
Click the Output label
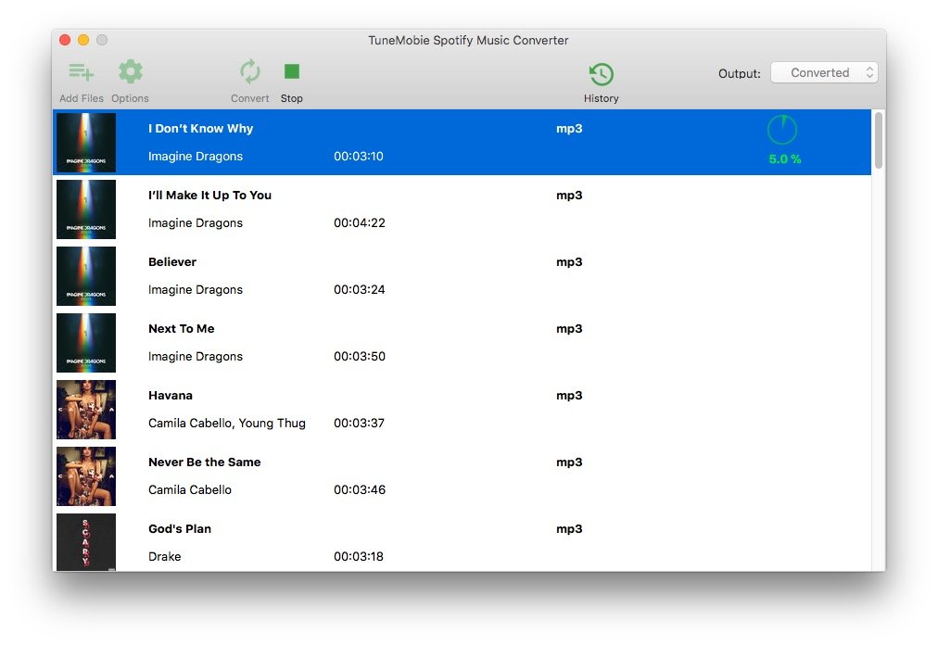(740, 73)
